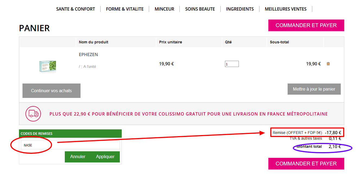The image size is (360, 176).
Task: Click Continuer vos achats
Action: pos(51,91)
